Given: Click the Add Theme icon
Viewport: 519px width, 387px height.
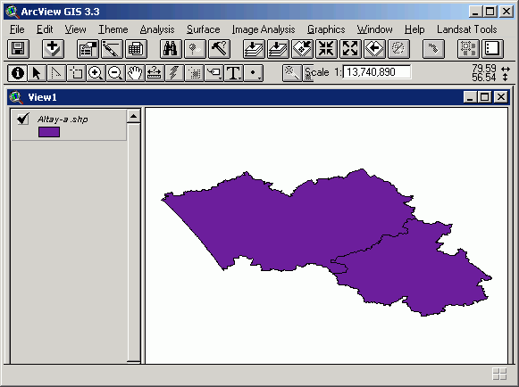Looking at the screenshot, I should coord(53,49).
